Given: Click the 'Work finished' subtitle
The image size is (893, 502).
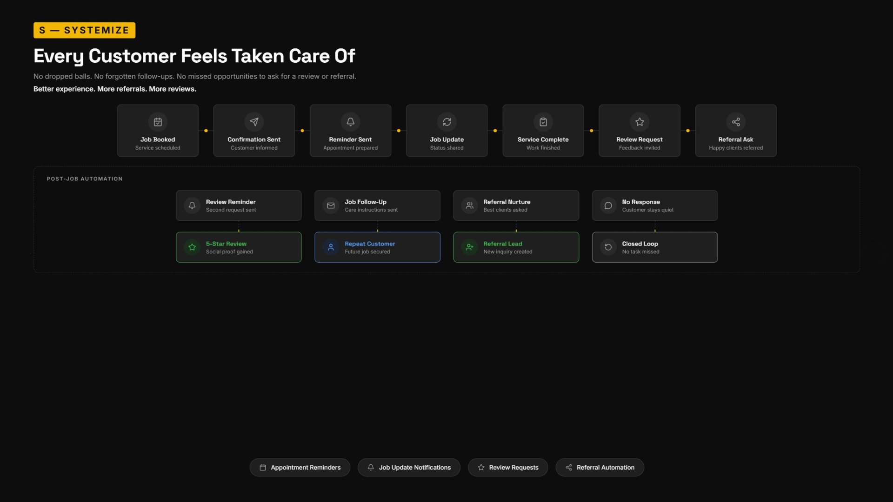Looking at the screenshot, I should tap(543, 148).
